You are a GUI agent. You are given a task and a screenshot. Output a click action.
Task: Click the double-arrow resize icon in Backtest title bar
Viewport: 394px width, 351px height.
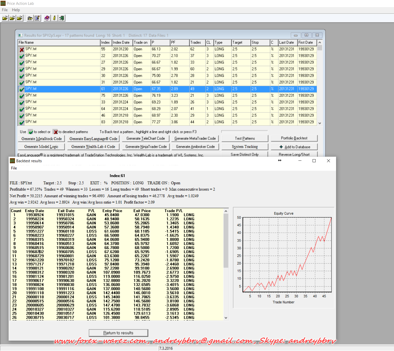(280, 161)
